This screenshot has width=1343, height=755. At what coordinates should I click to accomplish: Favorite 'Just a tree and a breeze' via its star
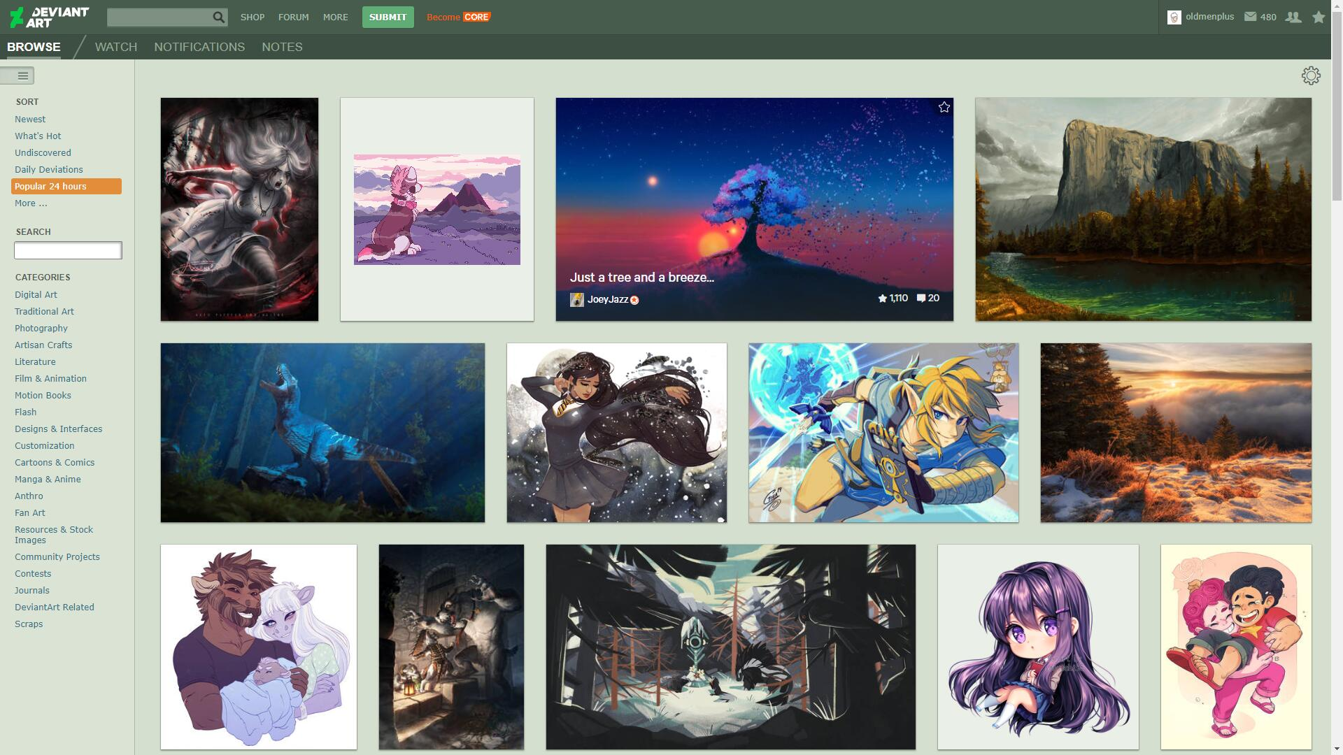click(x=944, y=106)
